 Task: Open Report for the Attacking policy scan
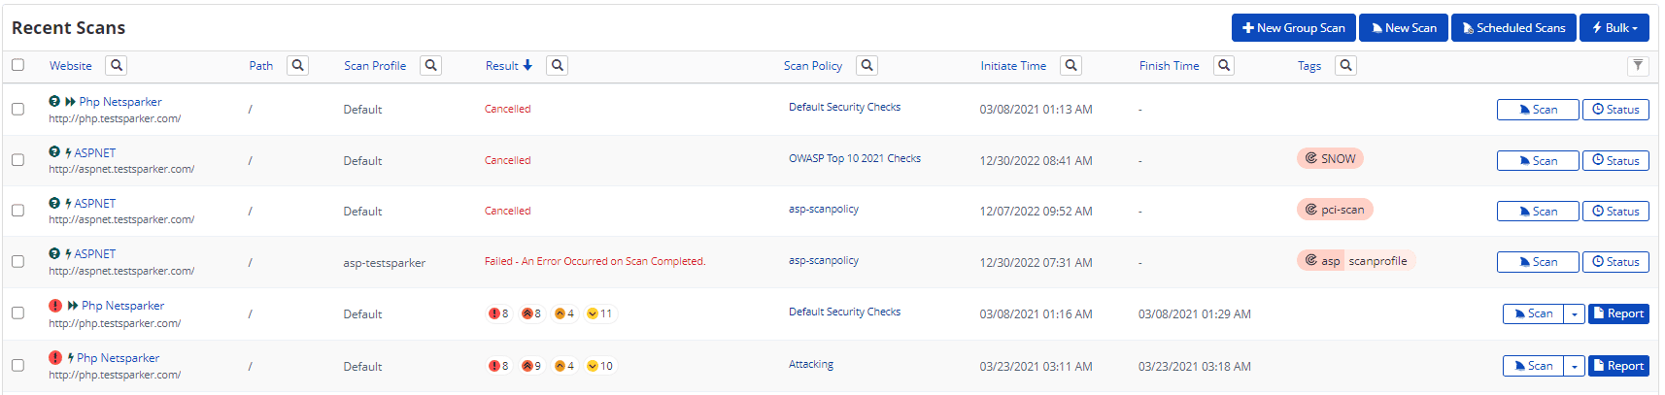[1618, 367]
